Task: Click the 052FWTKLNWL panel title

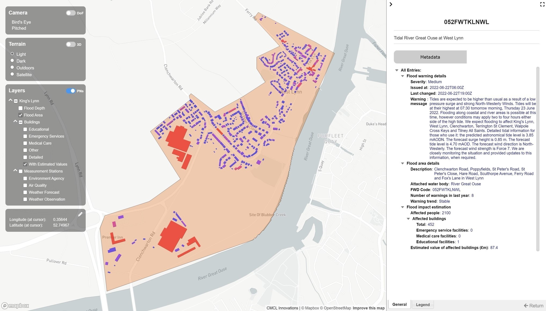Action: click(x=466, y=22)
